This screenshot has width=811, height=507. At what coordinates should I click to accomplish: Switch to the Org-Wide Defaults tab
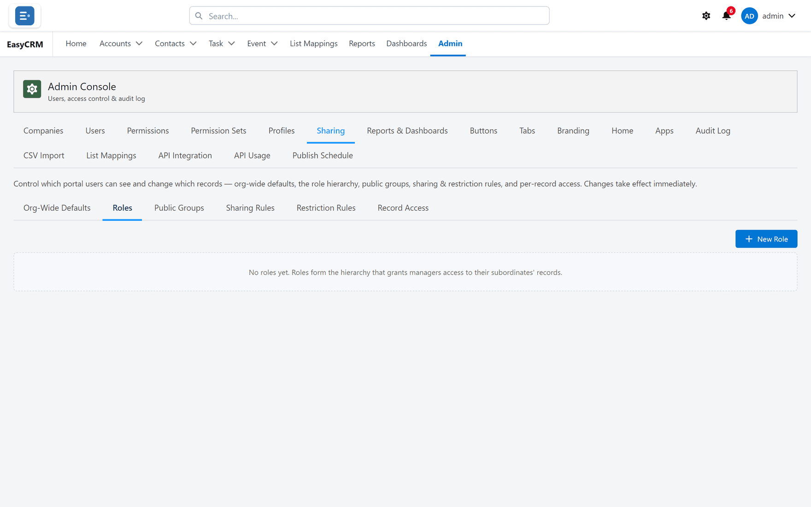click(x=57, y=208)
